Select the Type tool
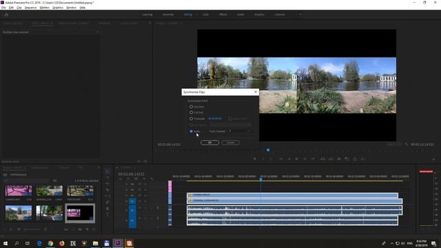This screenshot has height=248, width=441. 107,214
